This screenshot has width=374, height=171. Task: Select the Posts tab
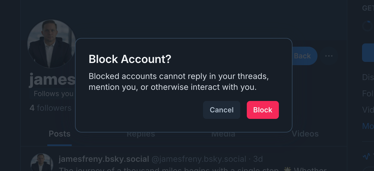pyautogui.click(x=59, y=134)
